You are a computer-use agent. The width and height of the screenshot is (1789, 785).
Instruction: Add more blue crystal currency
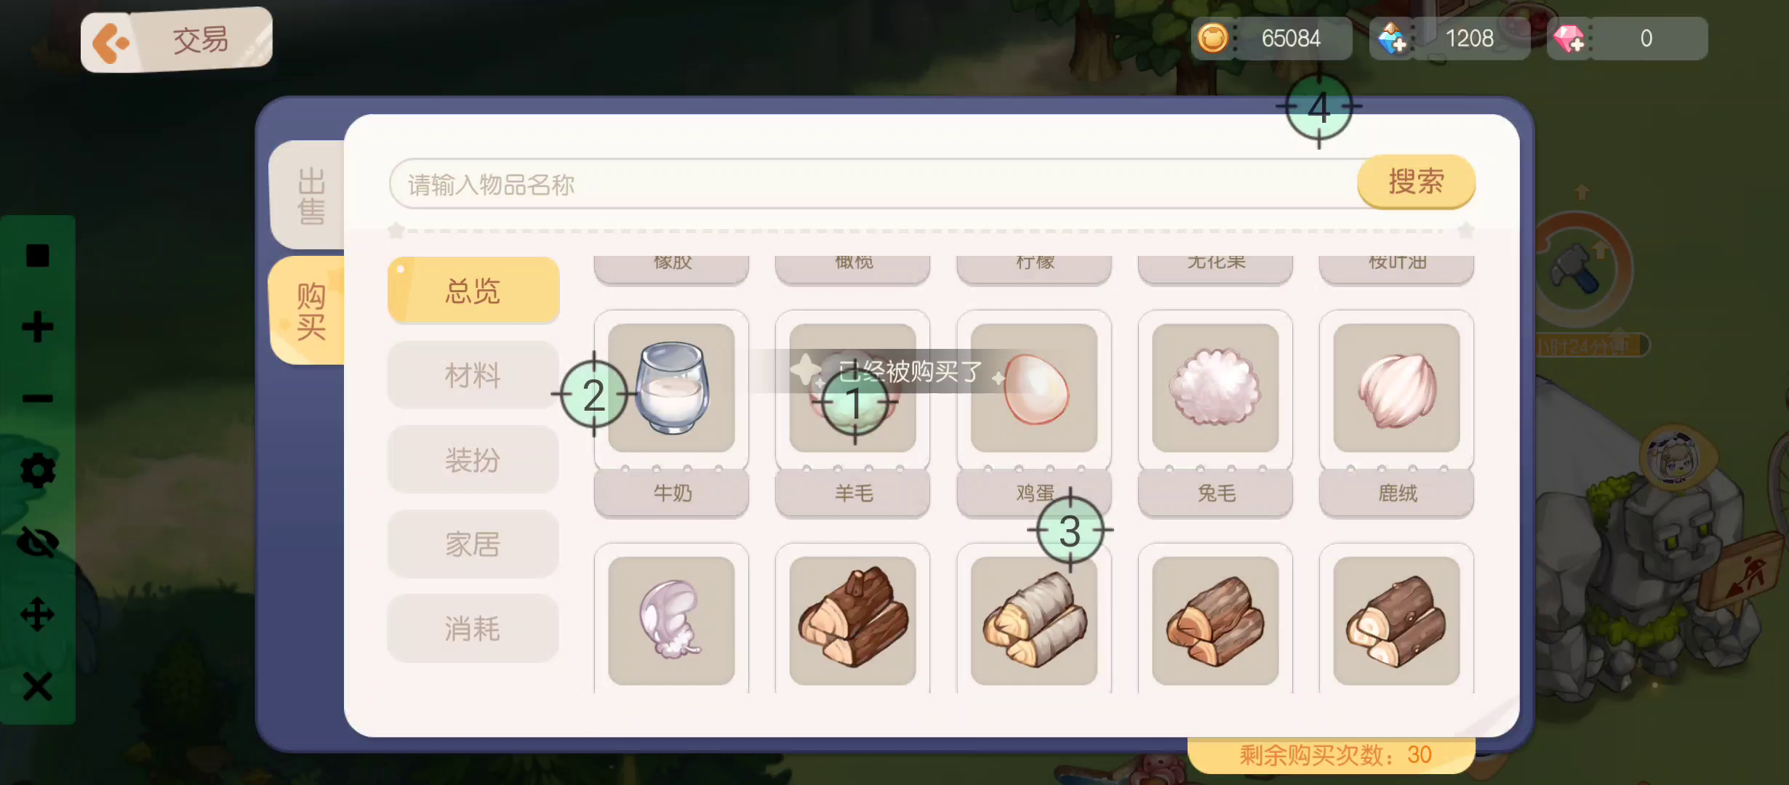pyautogui.click(x=1392, y=39)
